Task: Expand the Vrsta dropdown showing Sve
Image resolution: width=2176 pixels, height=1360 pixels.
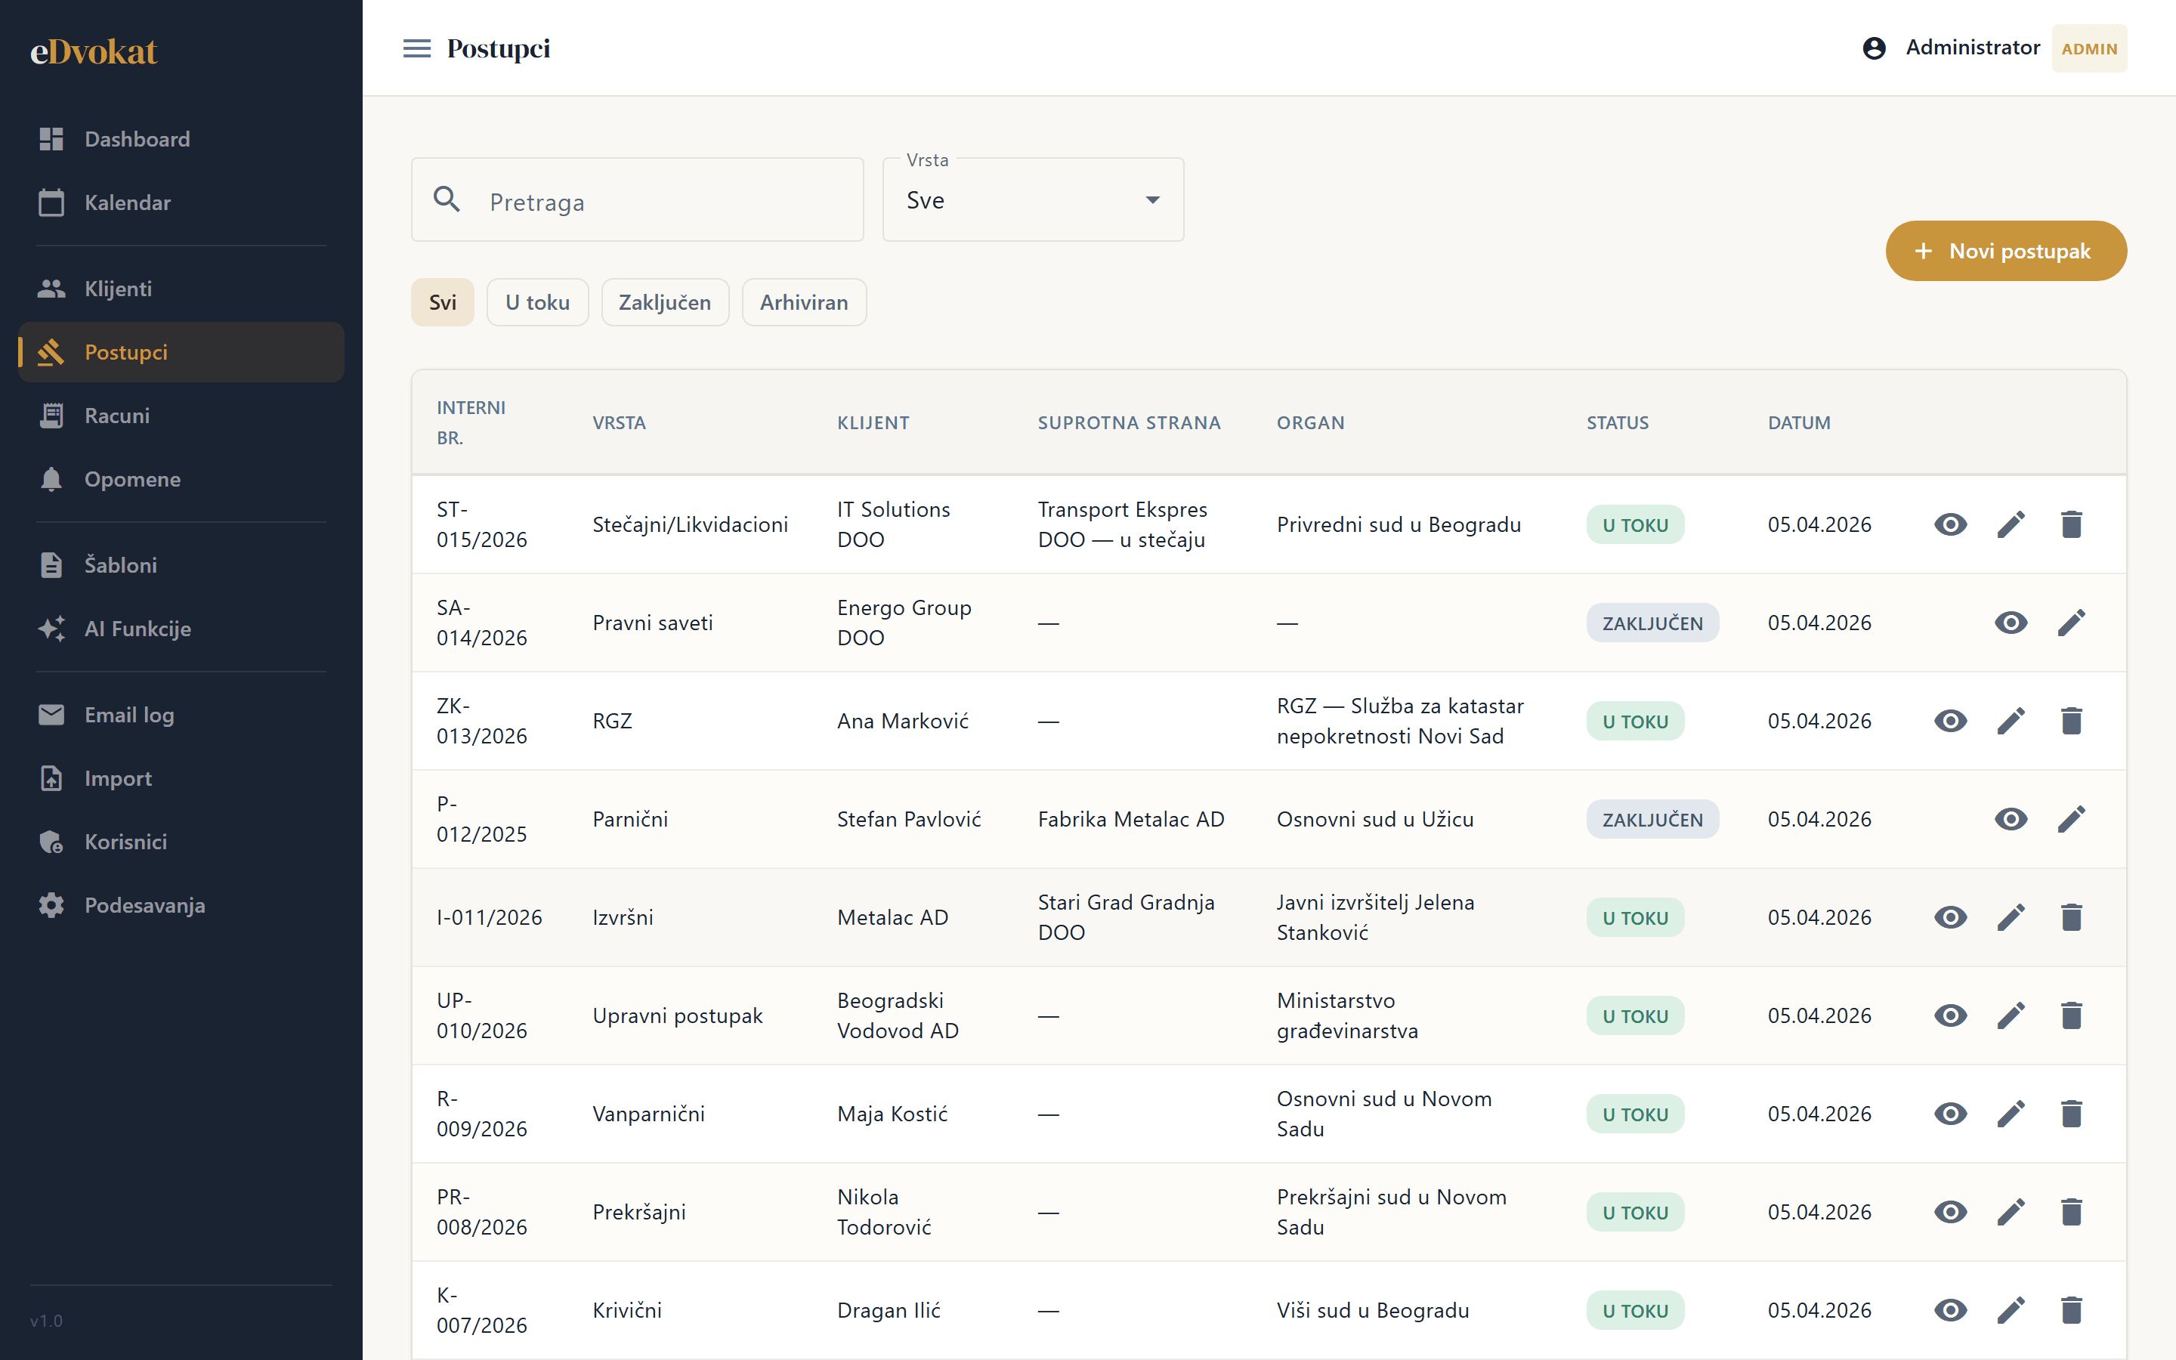Action: 1033,199
